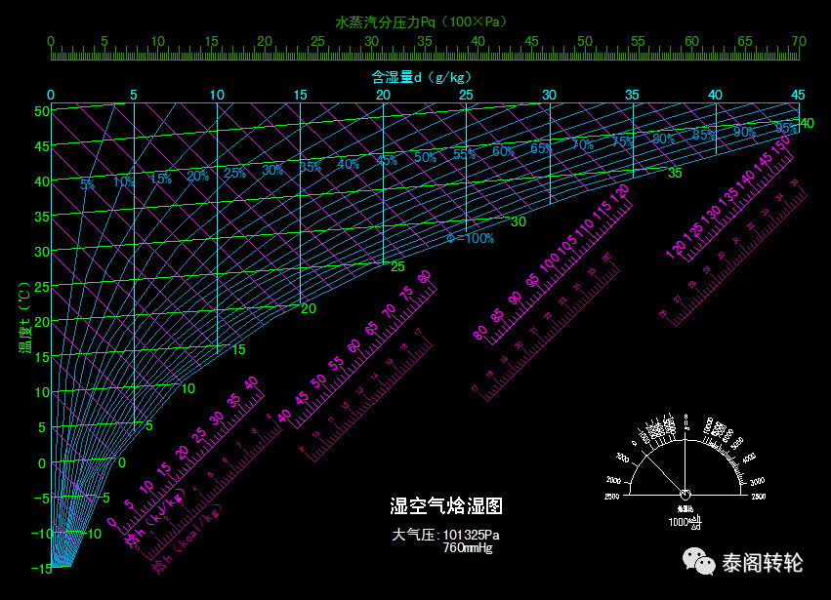Click value 70 on the vapor pressure scale
The width and height of the screenshot is (831, 600).
[x=798, y=42]
